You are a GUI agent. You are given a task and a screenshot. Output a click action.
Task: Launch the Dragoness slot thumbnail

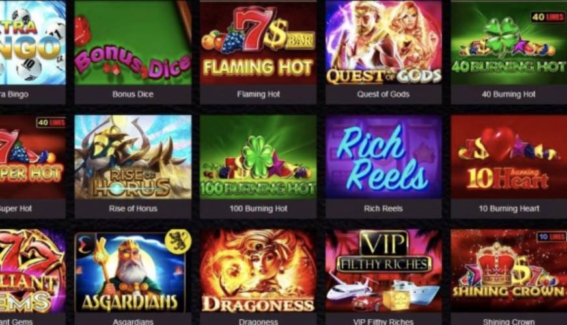click(258, 272)
